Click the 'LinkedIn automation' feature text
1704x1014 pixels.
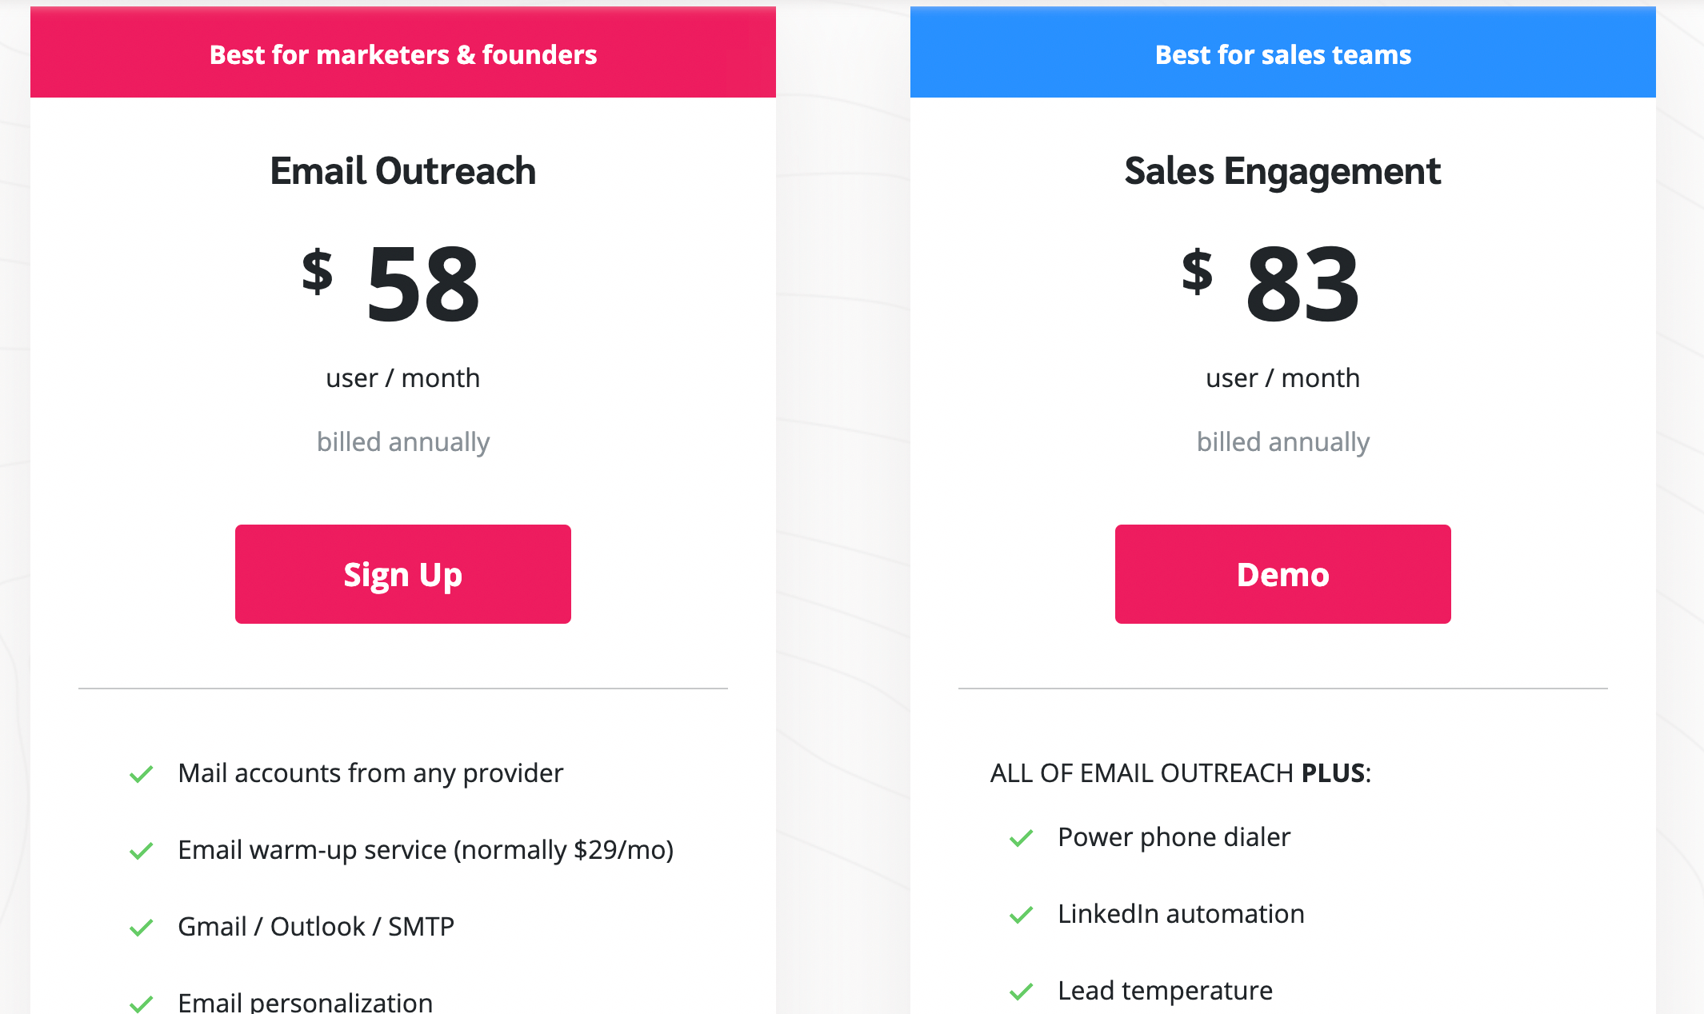coord(1181,914)
